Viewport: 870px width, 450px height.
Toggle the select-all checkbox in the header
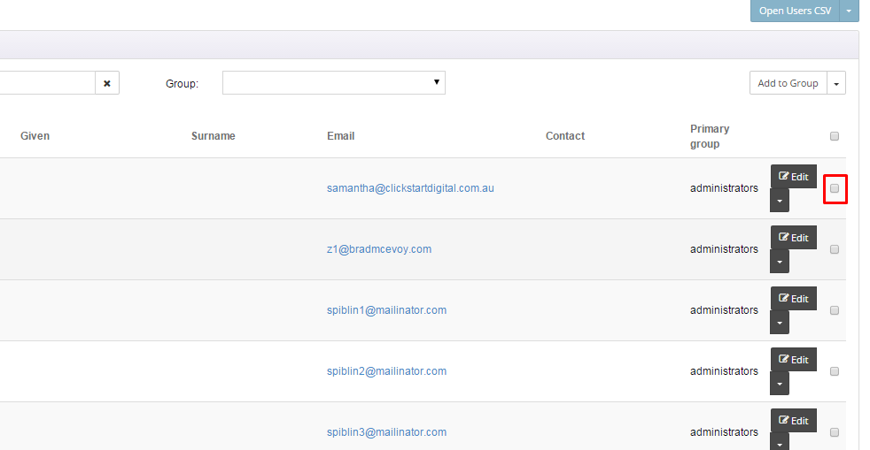coord(834,136)
